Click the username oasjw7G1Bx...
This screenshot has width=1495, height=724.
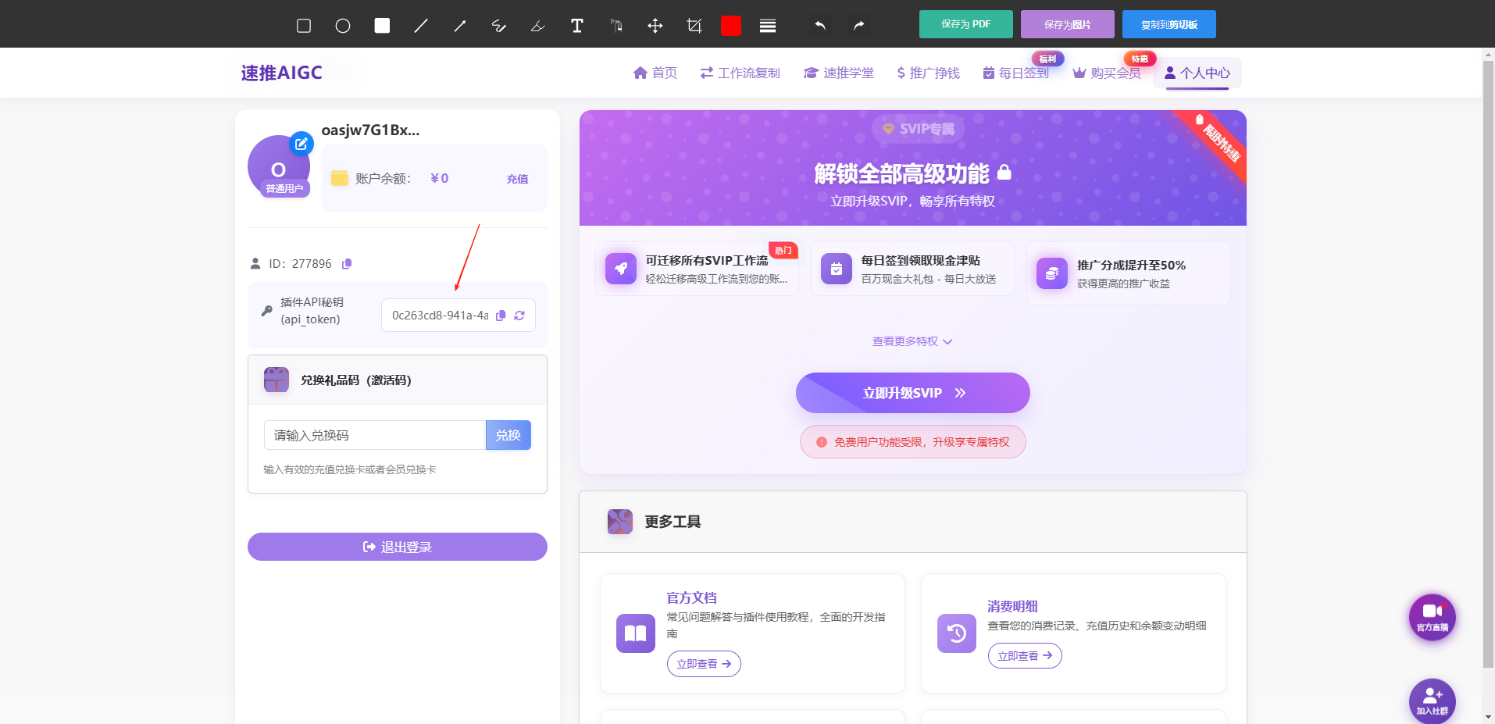click(371, 130)
